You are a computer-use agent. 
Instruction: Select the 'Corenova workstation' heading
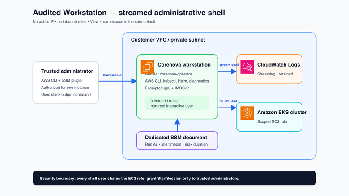pos(184,65)
